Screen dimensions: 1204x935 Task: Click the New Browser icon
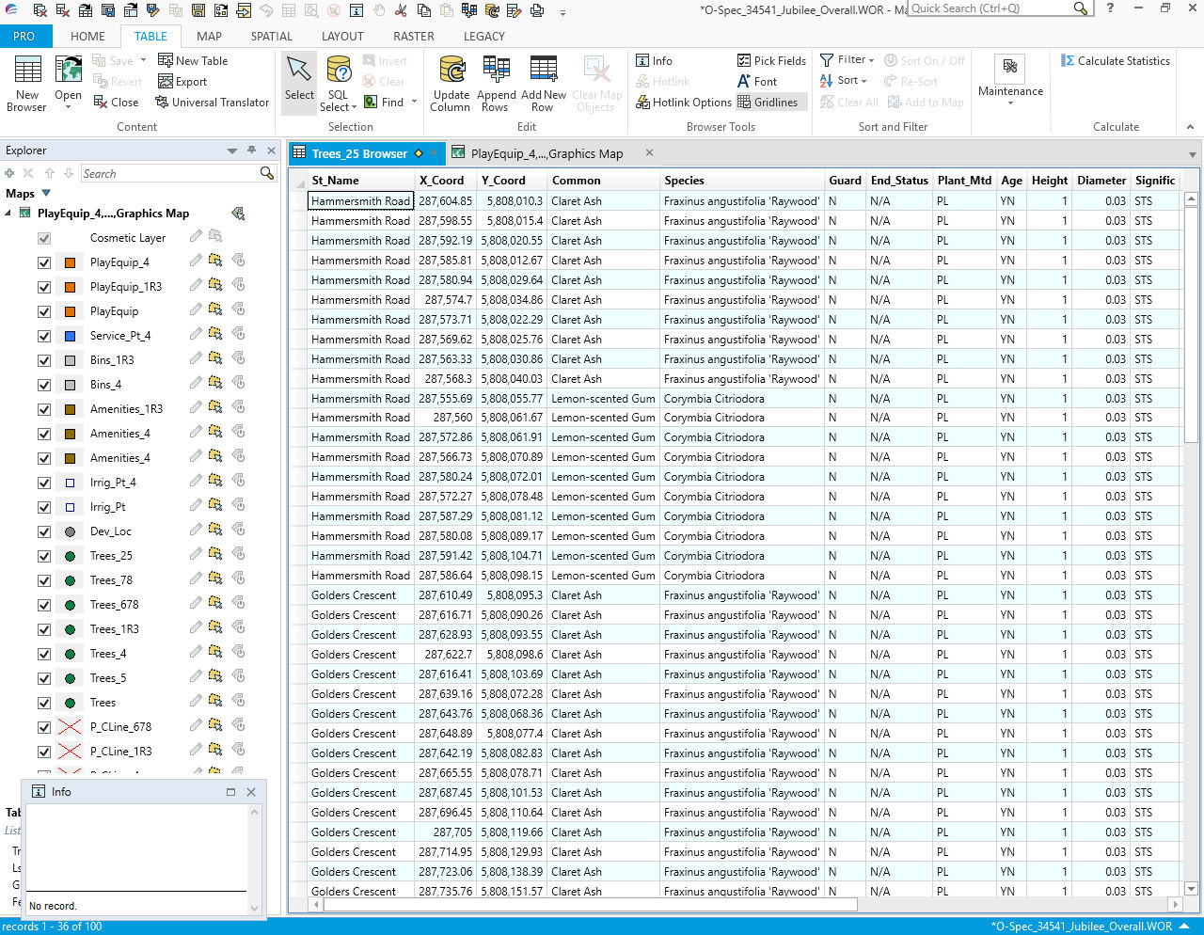pos(27,84)
